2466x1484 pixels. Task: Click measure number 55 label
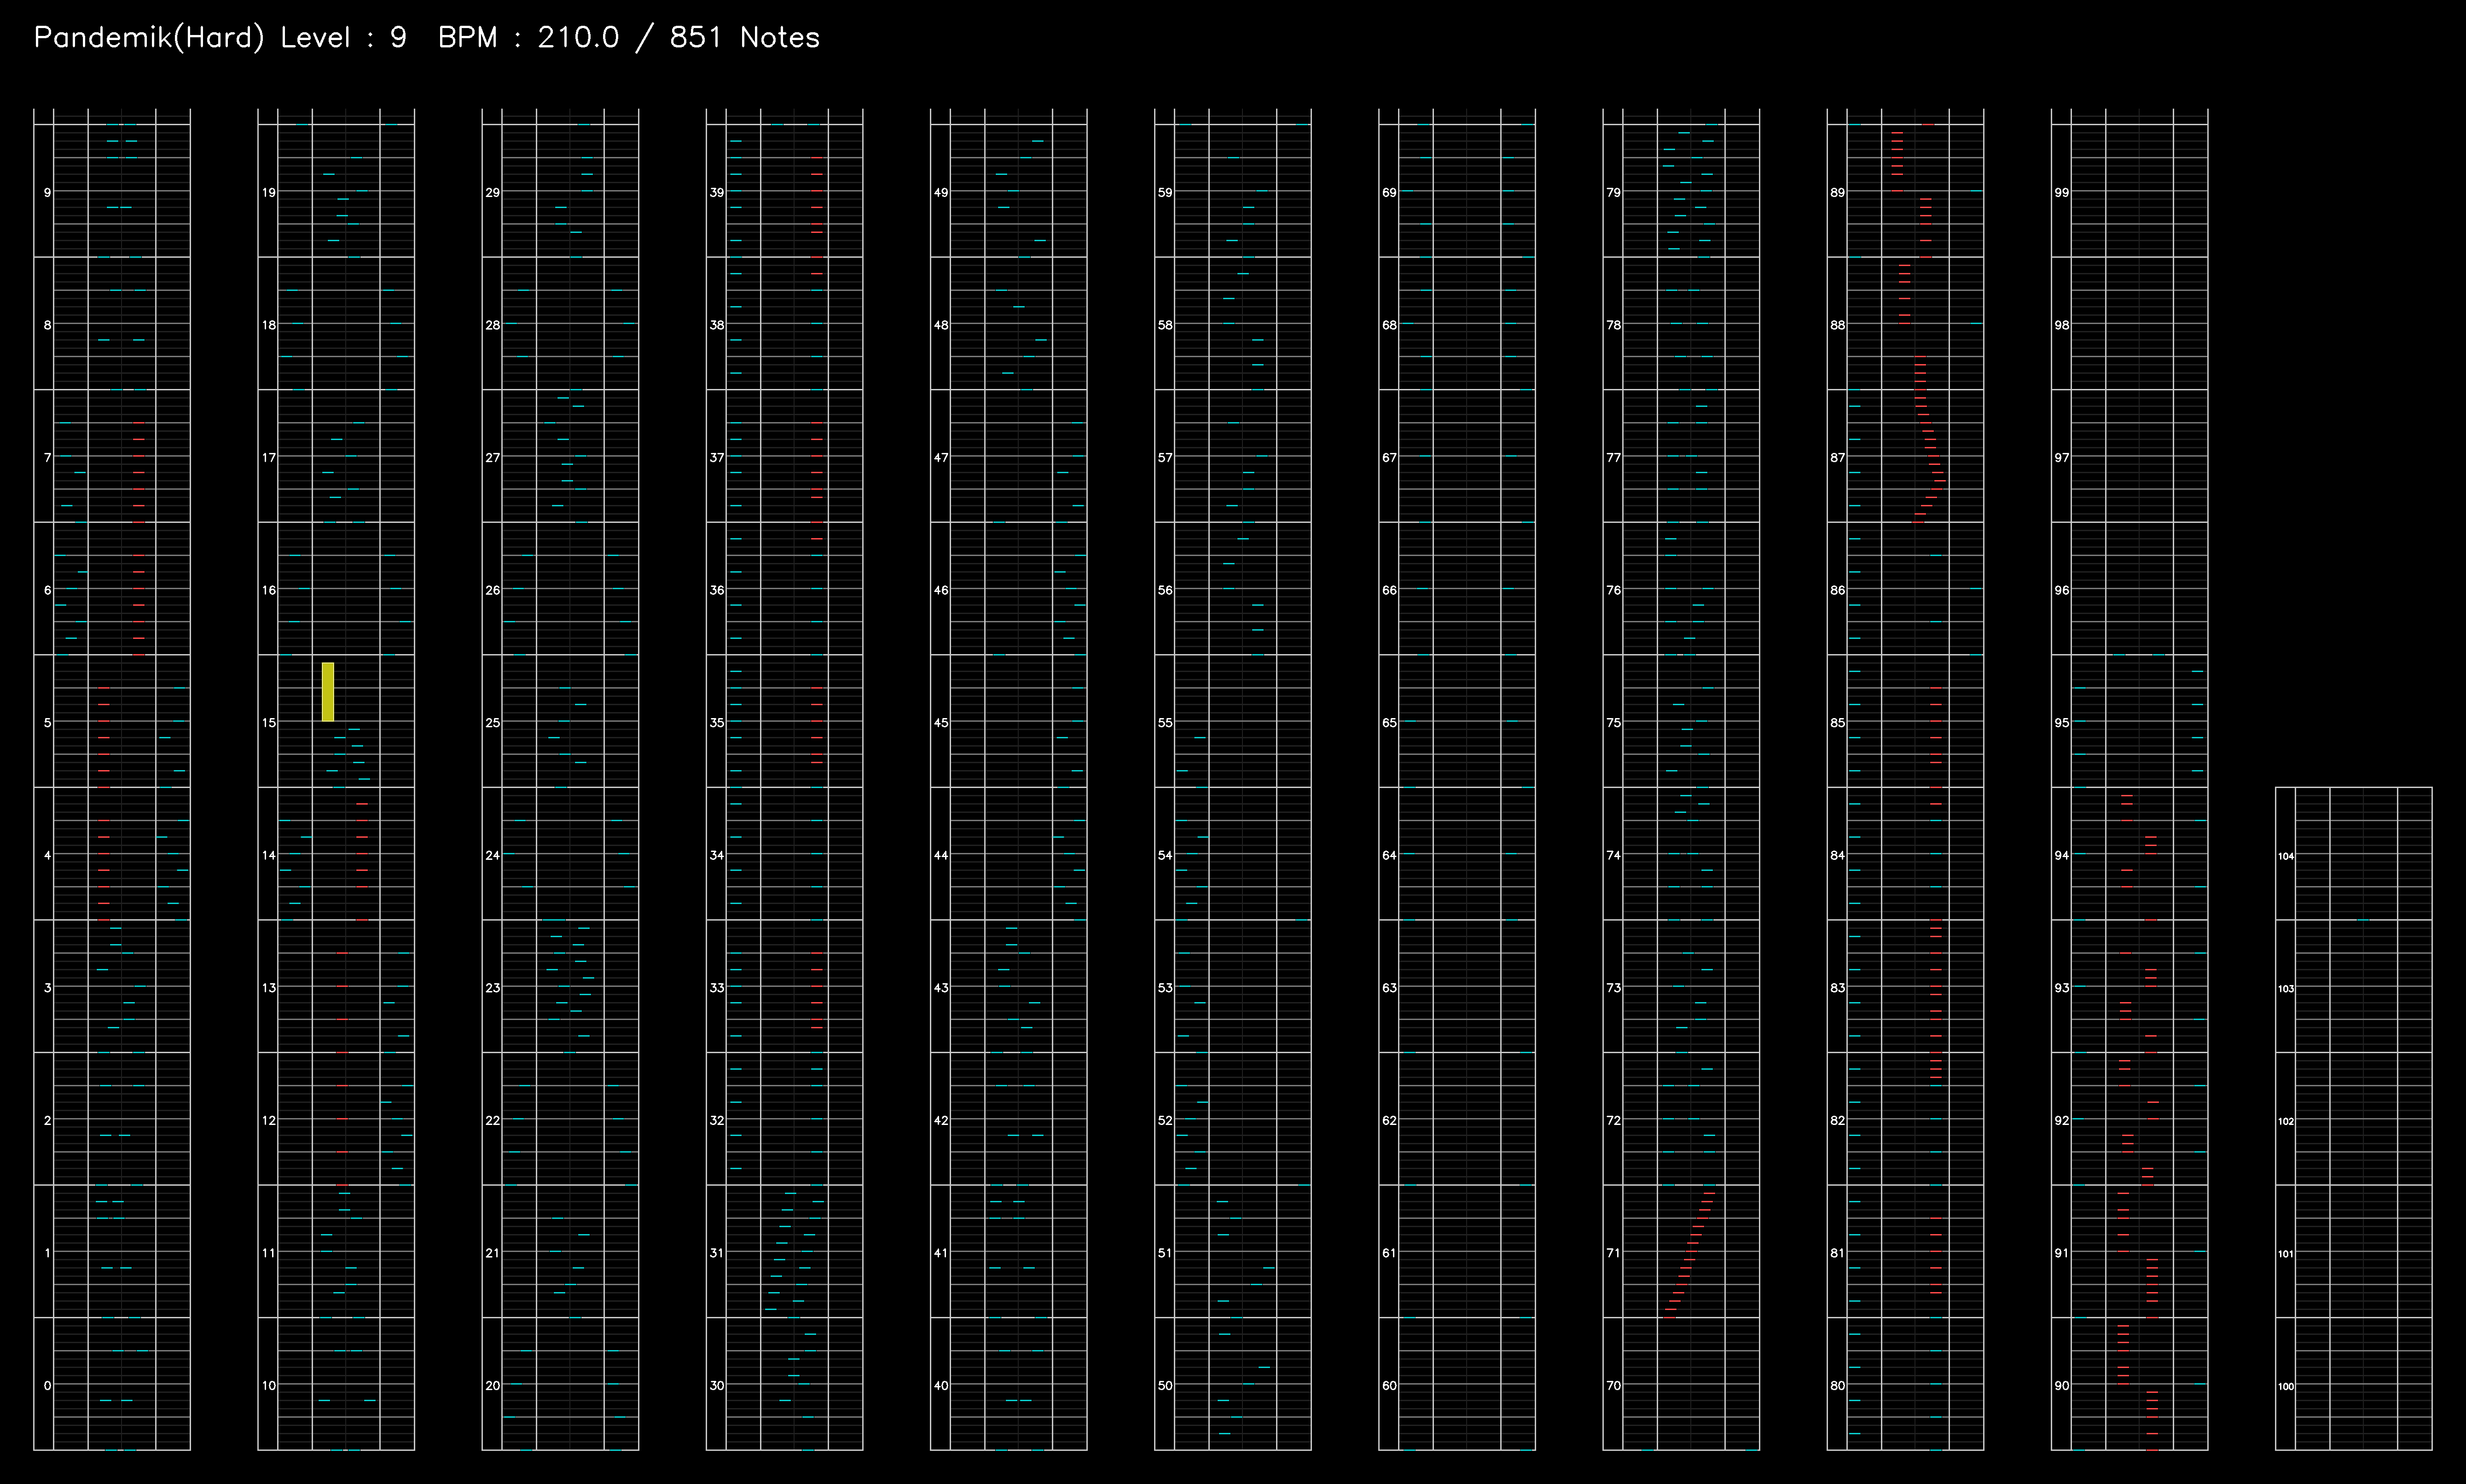point(1165,723)
